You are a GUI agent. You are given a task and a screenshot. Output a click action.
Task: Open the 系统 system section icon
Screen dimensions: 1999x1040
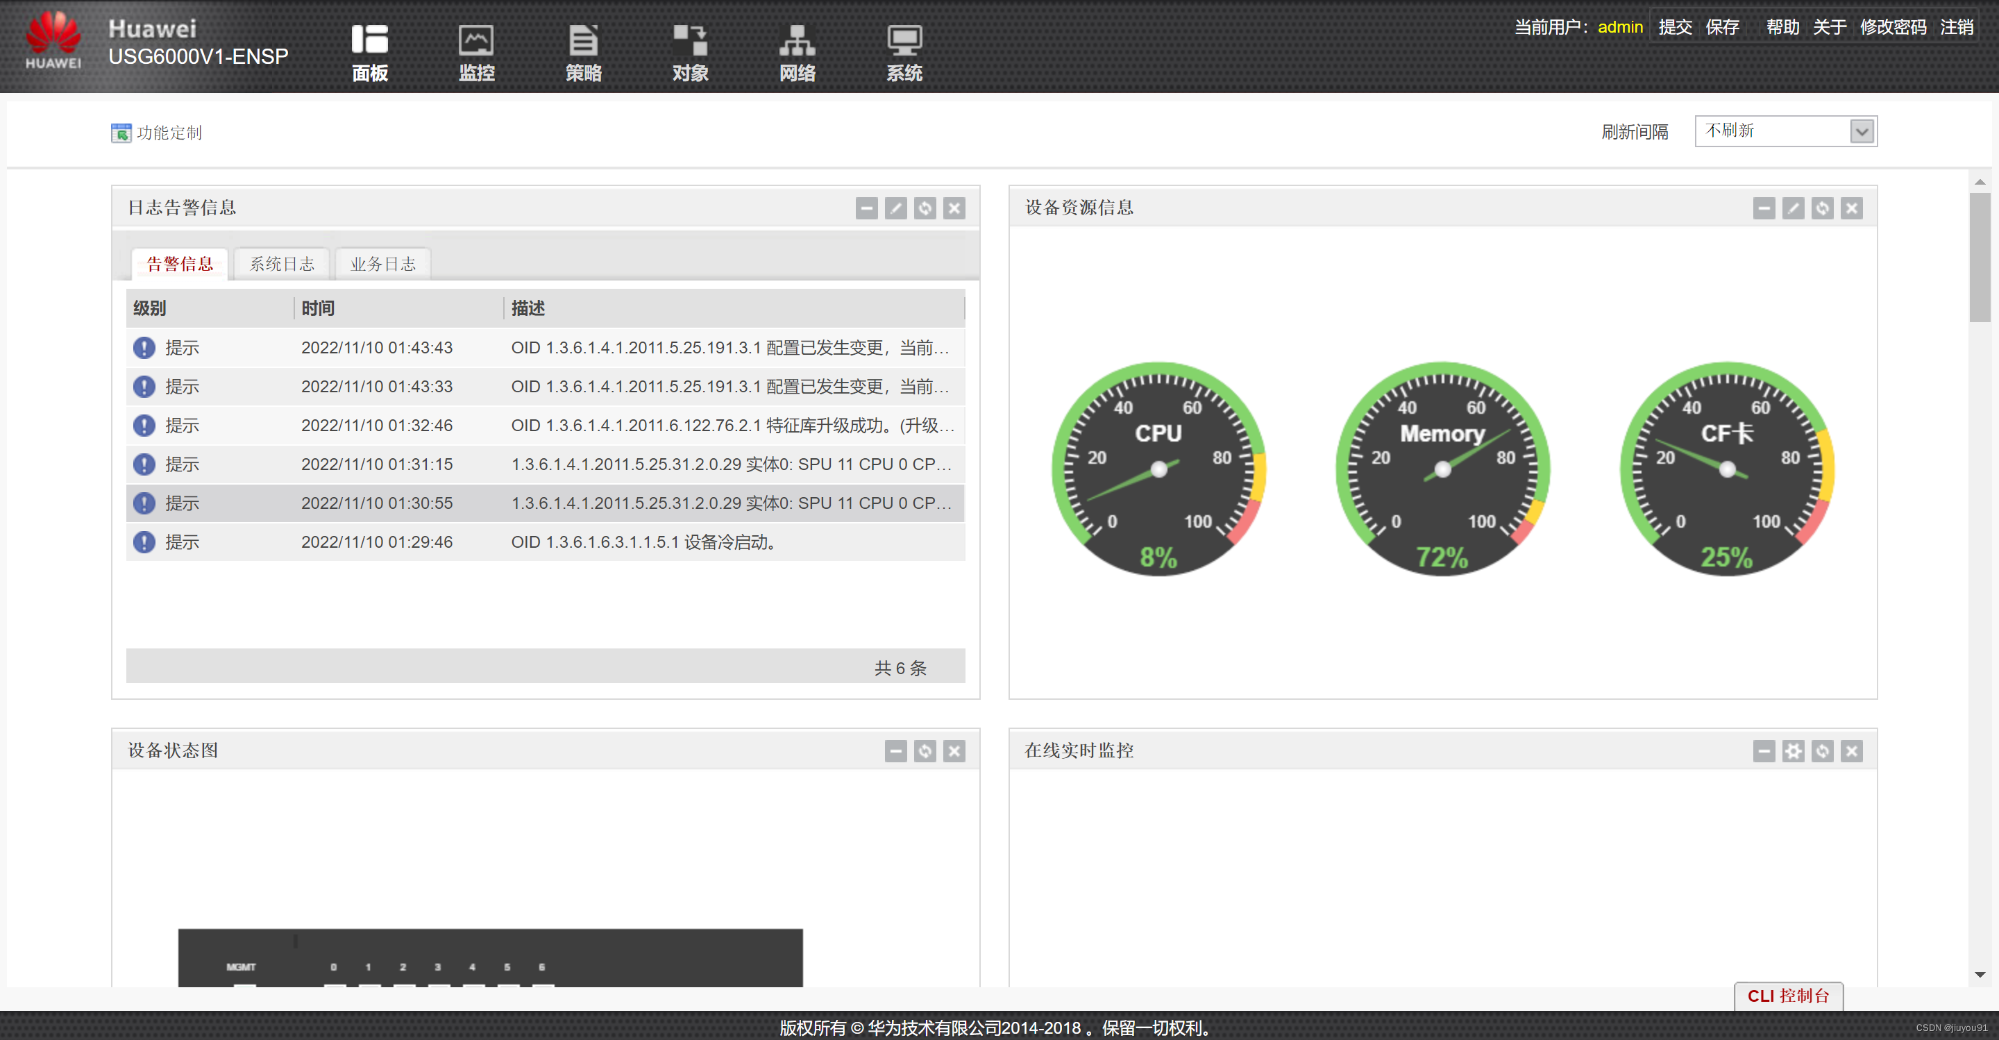pos(904,41)
